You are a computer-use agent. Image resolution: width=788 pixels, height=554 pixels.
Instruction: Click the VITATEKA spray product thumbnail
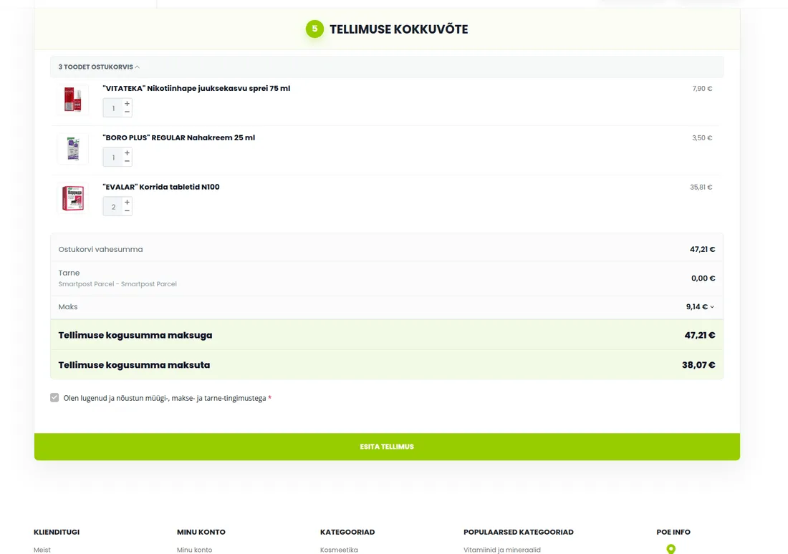coord(73,99)
